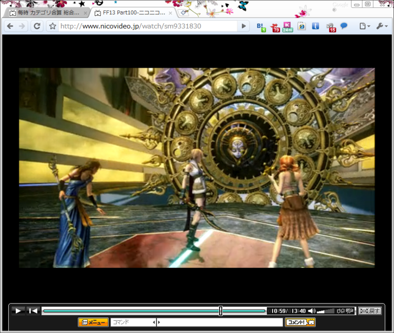Click the video seek bar slider
394x333 pixels.
tap(220, 310)
